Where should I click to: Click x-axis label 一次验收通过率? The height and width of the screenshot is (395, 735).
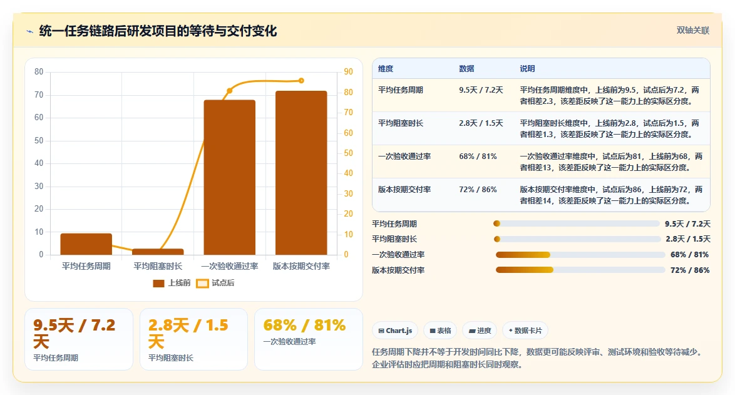(x=230, y=266)
